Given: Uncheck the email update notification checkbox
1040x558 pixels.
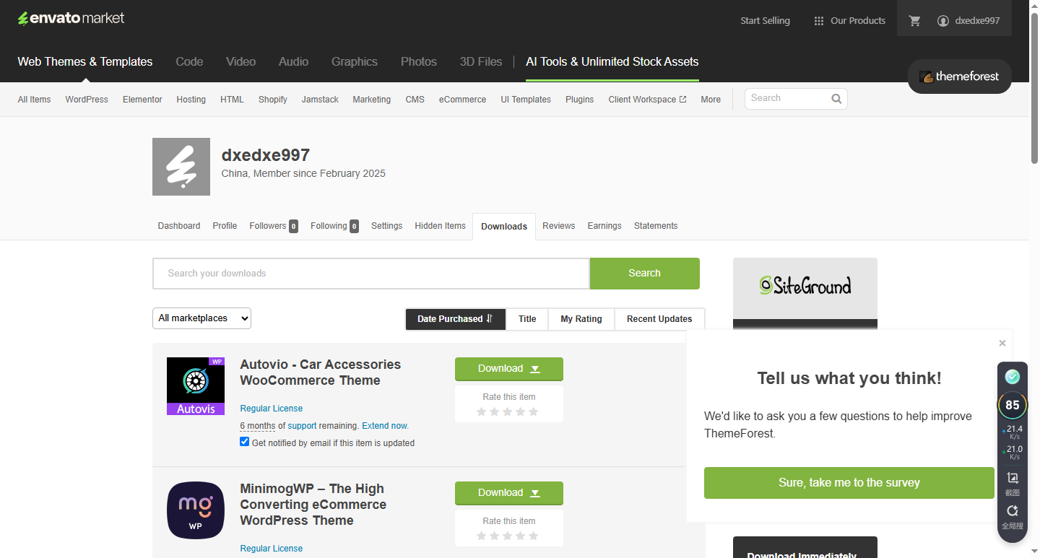Looking at the screenshot, I should [x=245, y=442].
